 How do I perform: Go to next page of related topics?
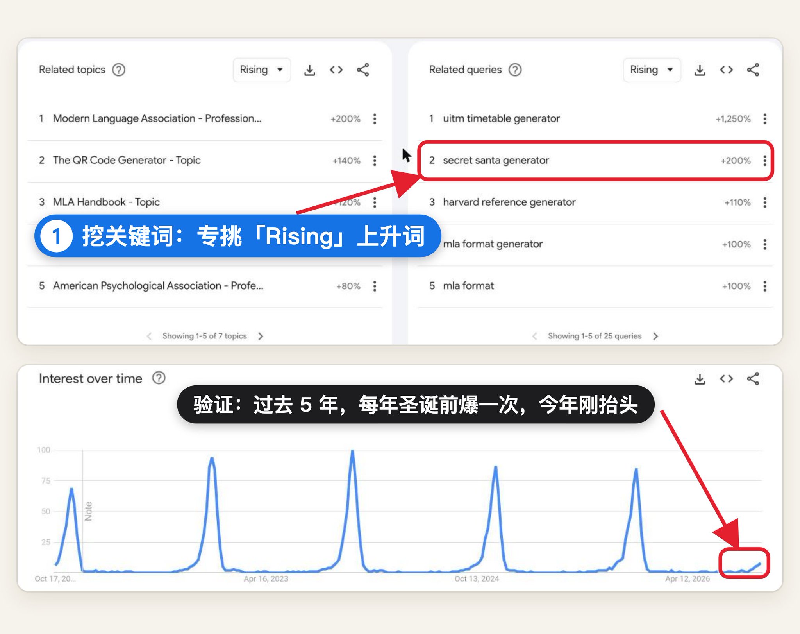261,336
